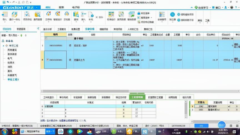Click the 导入 import icon
Viewport: 240px width, 135px height.
tap(5, 16)
